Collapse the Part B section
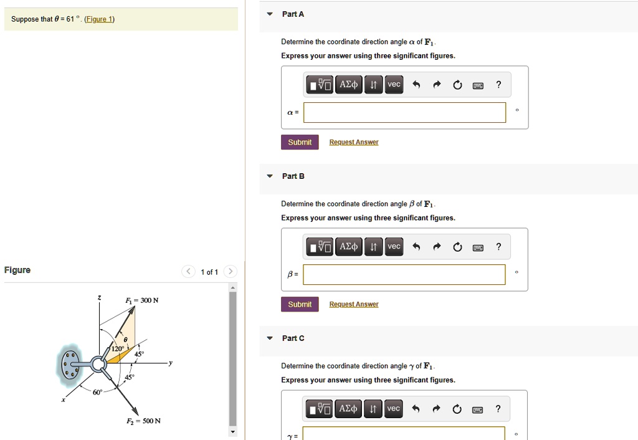Viewport: 638px width, 440px height. click(270, 176)
